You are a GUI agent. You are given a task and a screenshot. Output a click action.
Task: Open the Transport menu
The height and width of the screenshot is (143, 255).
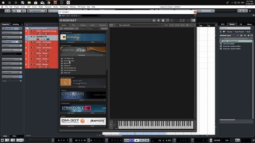(x=48, y=7)
